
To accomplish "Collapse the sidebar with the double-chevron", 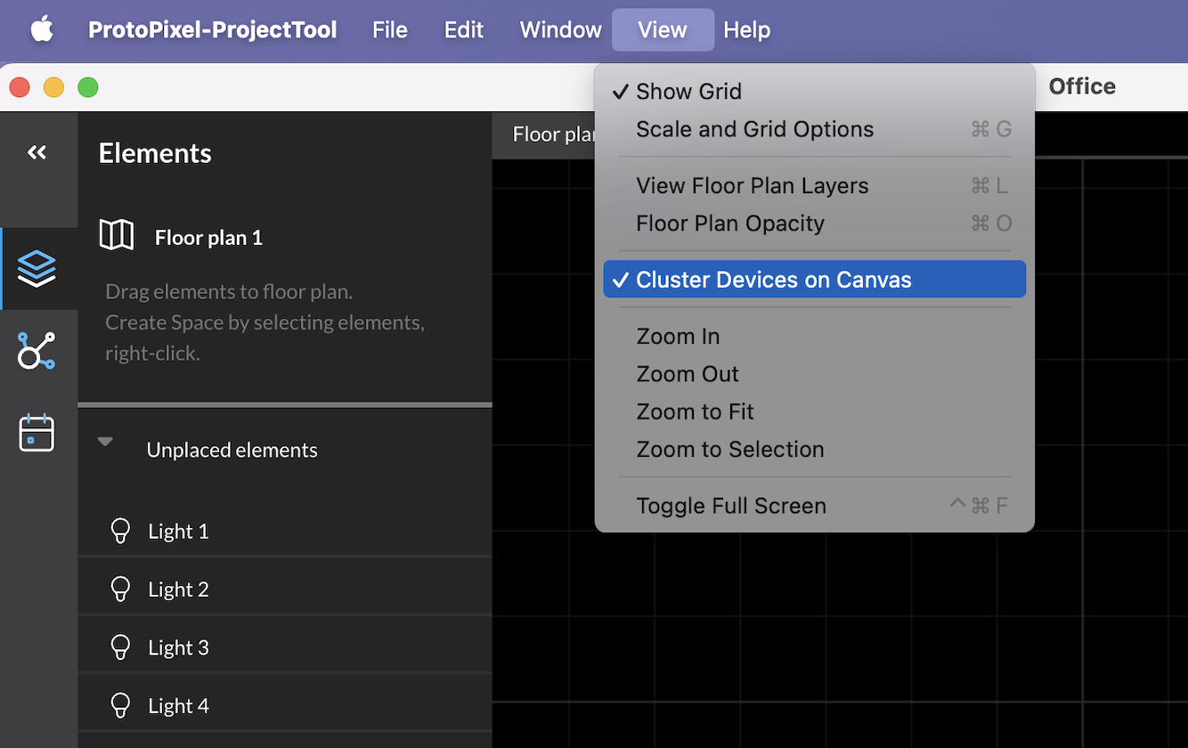I will pyautogui.click(x=37, y=152).
